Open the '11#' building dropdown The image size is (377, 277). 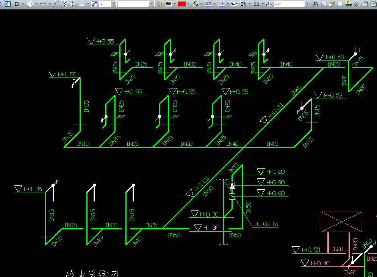tap(307, 4)
